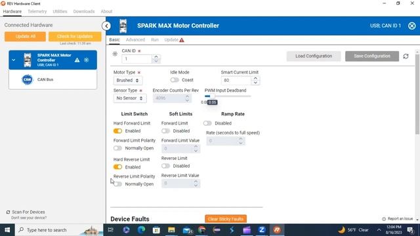
Task: Open Windows Start menu
Action: (x=7, y=230)
